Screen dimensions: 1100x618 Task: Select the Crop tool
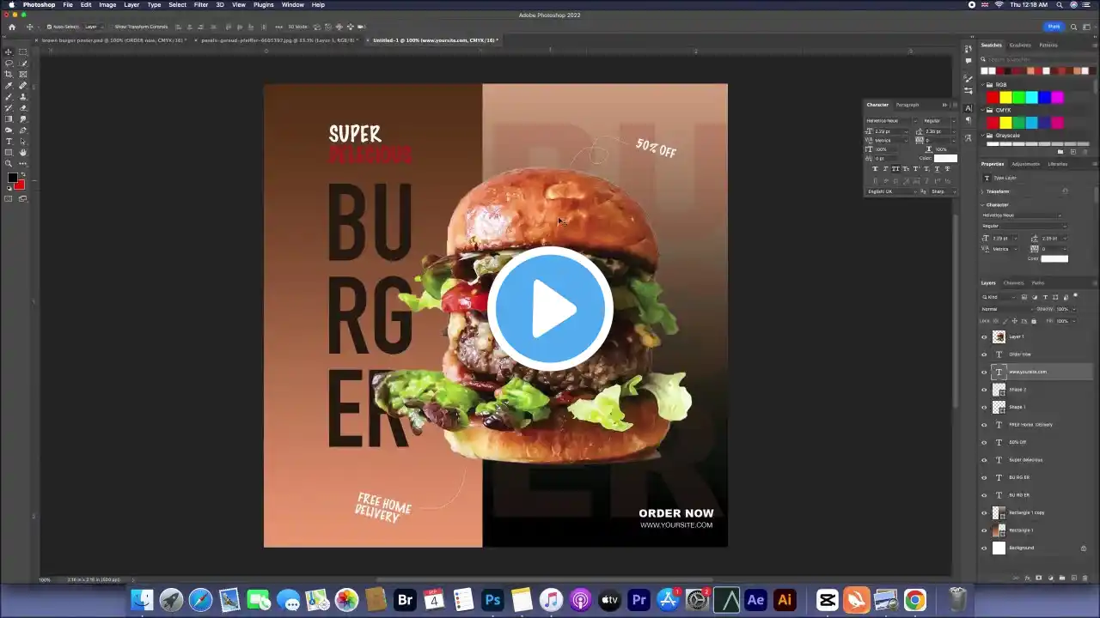tap(9, 75)
